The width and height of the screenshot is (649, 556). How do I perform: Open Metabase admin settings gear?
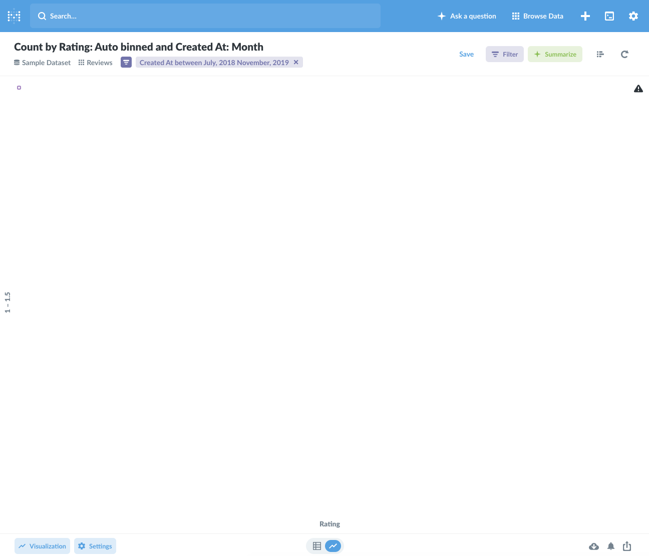pos(633,16)
